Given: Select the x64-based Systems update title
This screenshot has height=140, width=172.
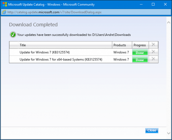Looking at the screenshot, I should (61, 60).
